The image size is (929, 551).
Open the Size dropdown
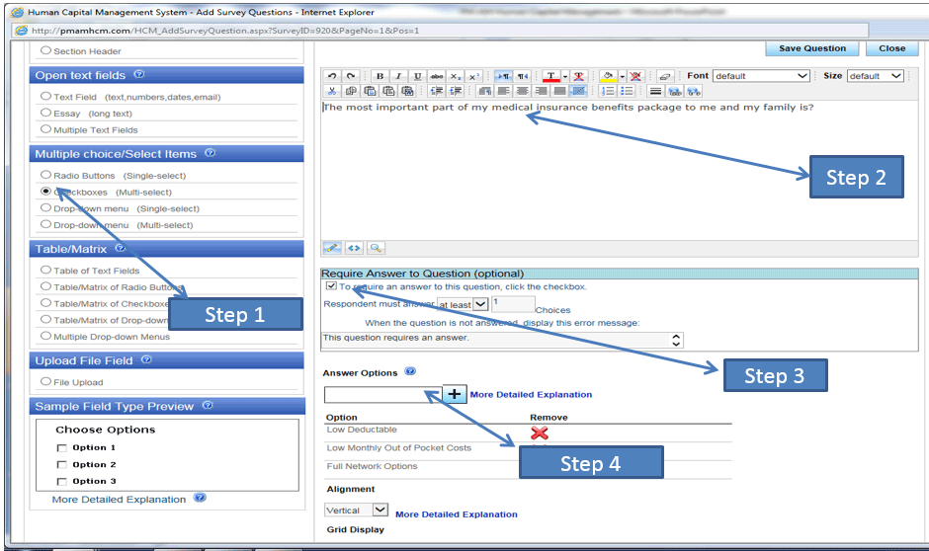(x=875, y=76)
